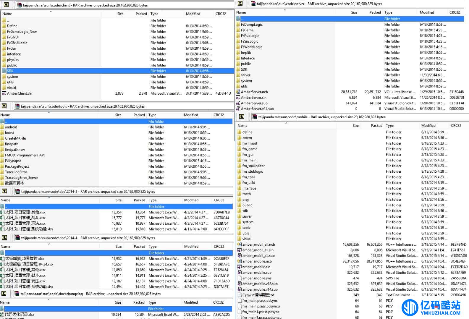
Task: Click Excel icon of 太阳_项目管理_战斗.xlsx in 2014-3
Action: coord(2,218)
